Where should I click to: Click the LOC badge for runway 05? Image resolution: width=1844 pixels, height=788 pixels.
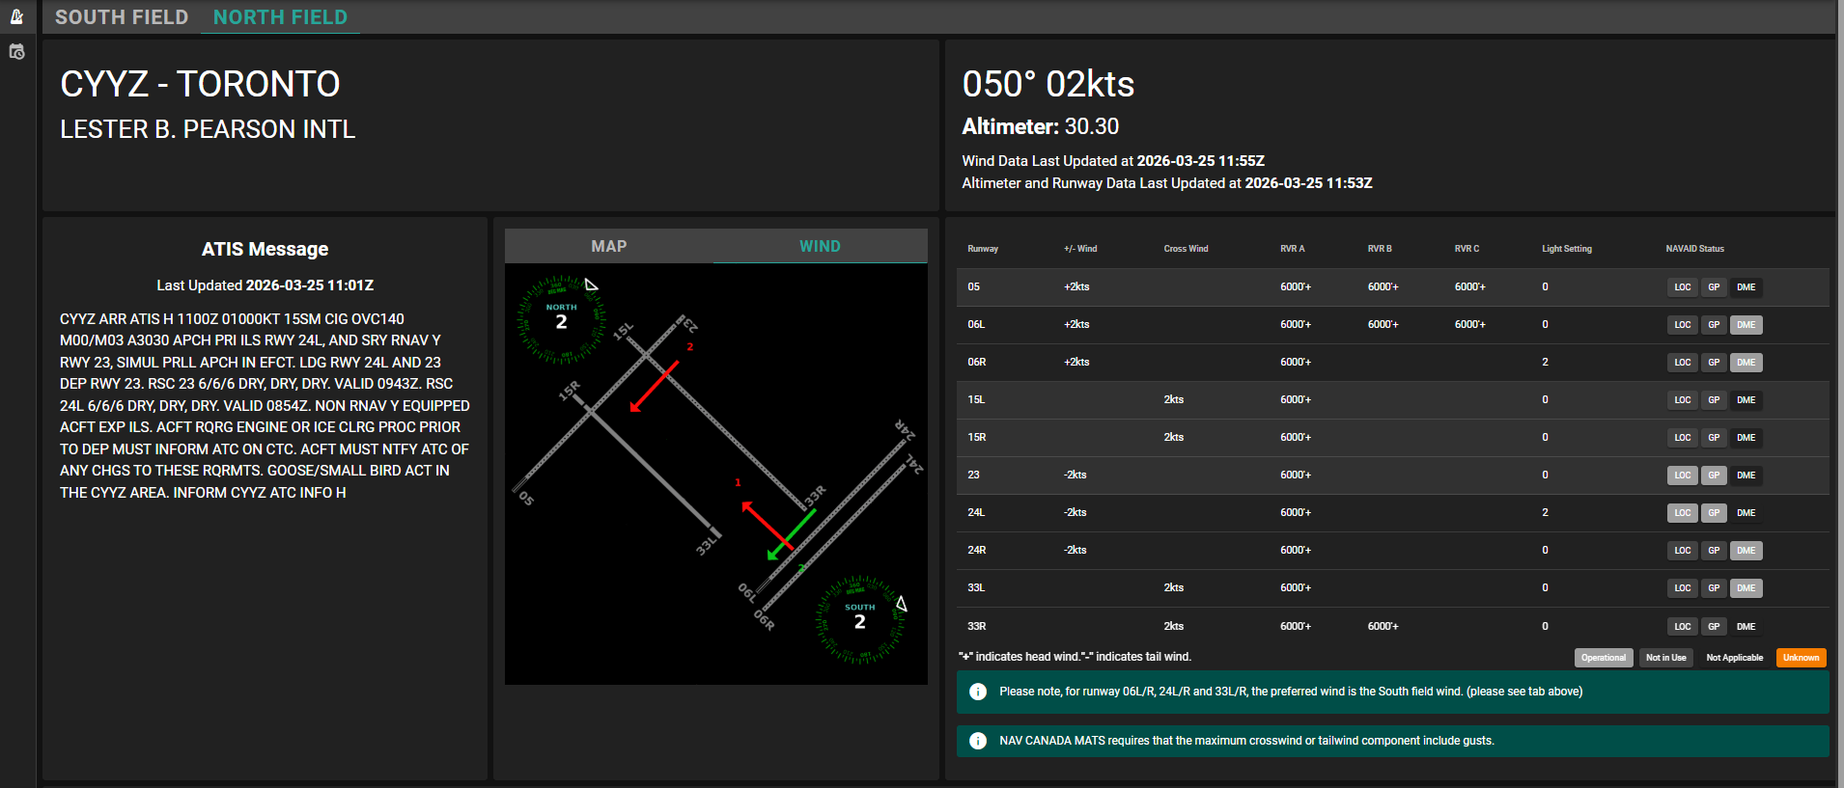1683,287
